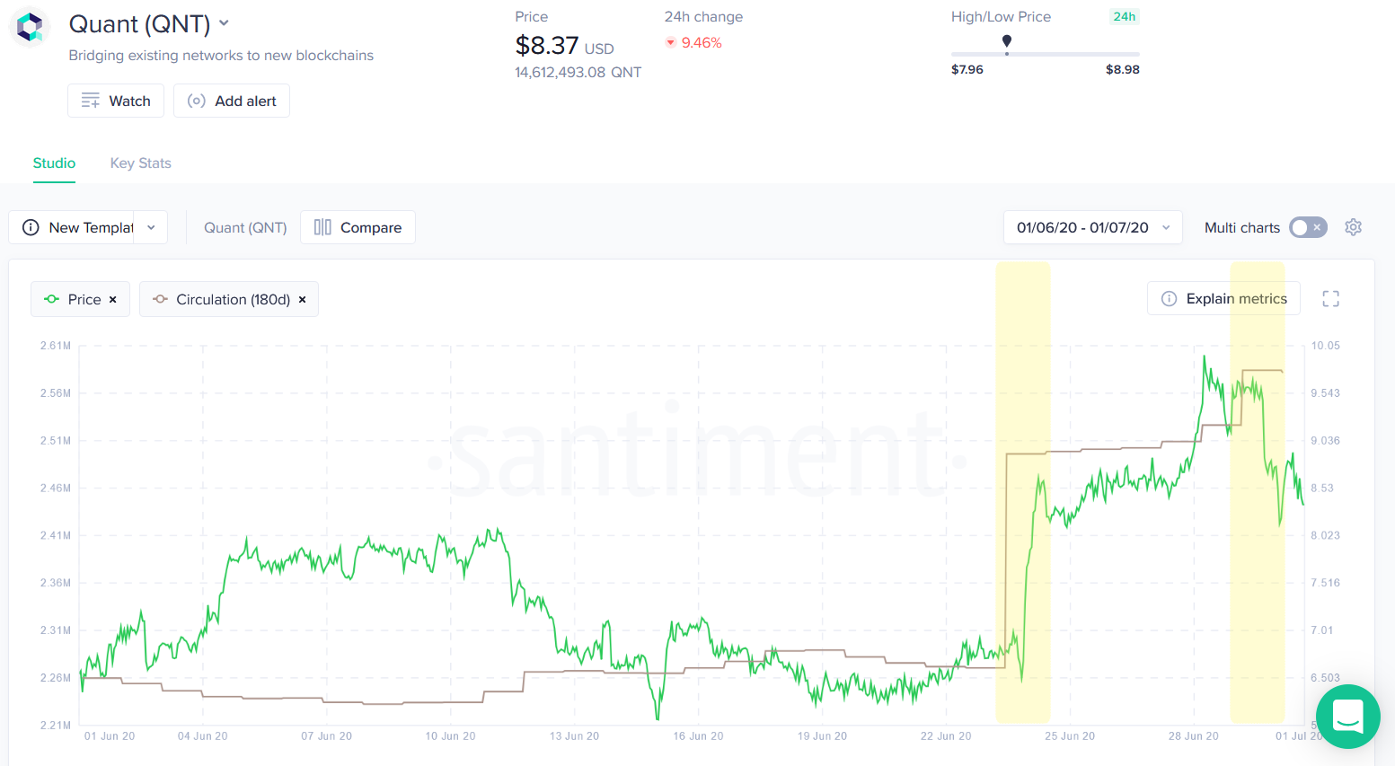Remove the Price metric with its x
The width and height of the screenshot is (1395, 766).
(x=113, y=300)
